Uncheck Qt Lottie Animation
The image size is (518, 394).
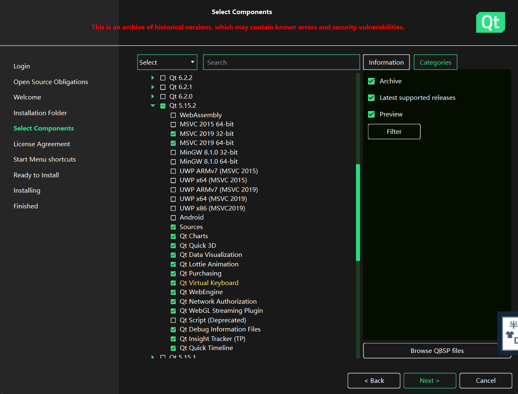pyautogui.click(x=173, y=264)
